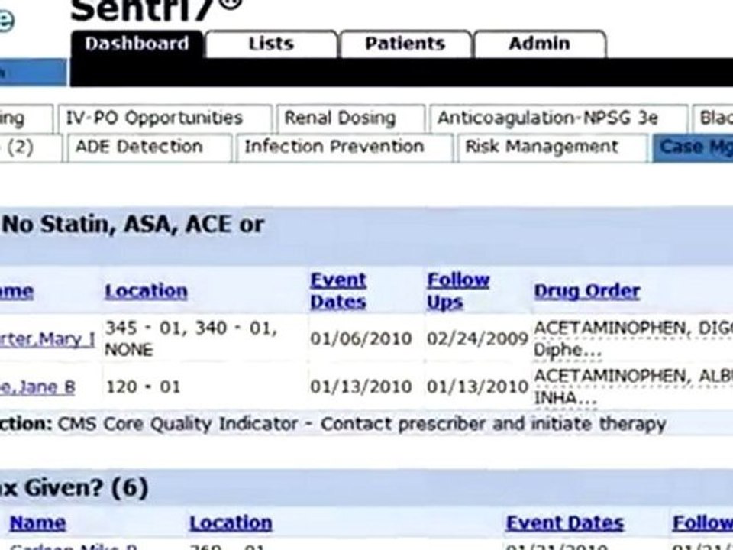Sort first table by Location column
Screen dimensions: 733x550
pos(147,291)
